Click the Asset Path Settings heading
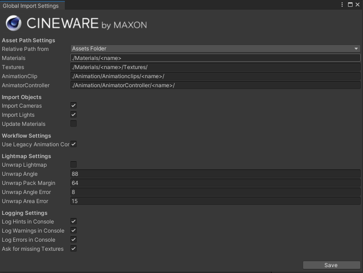This screenshot has width=363, height=273. (29, 40)
